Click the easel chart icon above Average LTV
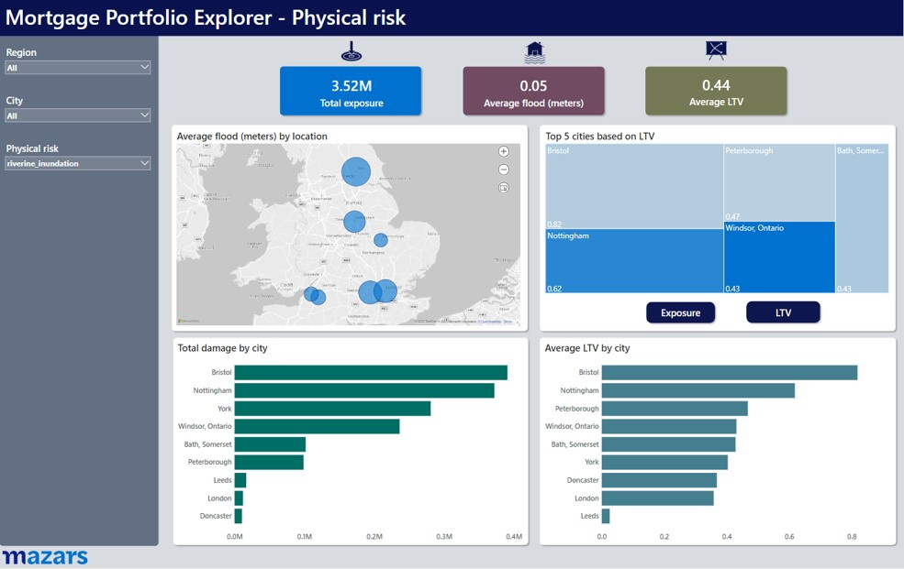This screenshot has height=569, width=904. [x=716, y=49]
